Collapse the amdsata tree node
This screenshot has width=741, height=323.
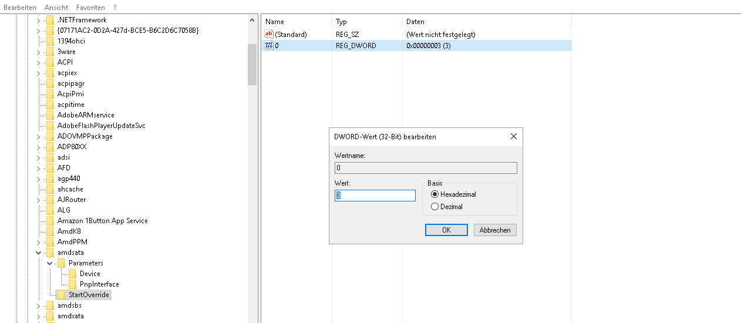point(39,253)
